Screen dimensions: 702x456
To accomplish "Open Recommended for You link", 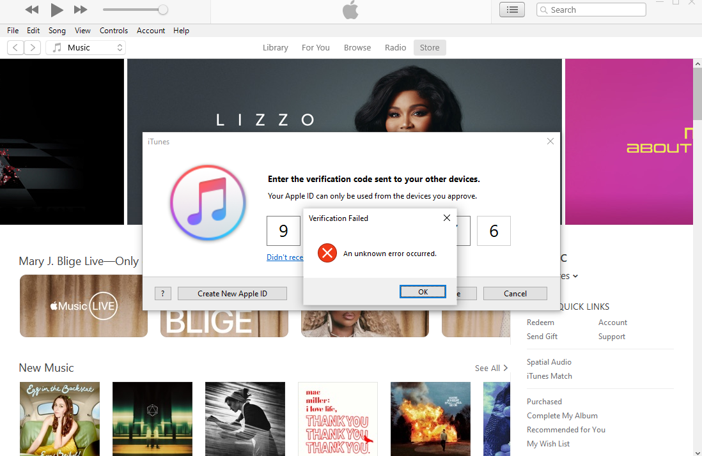I will tap(566, 430).
